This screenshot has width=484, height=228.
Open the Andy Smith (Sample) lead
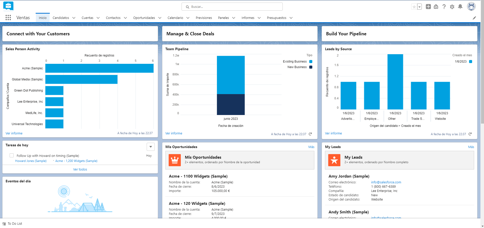(x=349, y=212)
